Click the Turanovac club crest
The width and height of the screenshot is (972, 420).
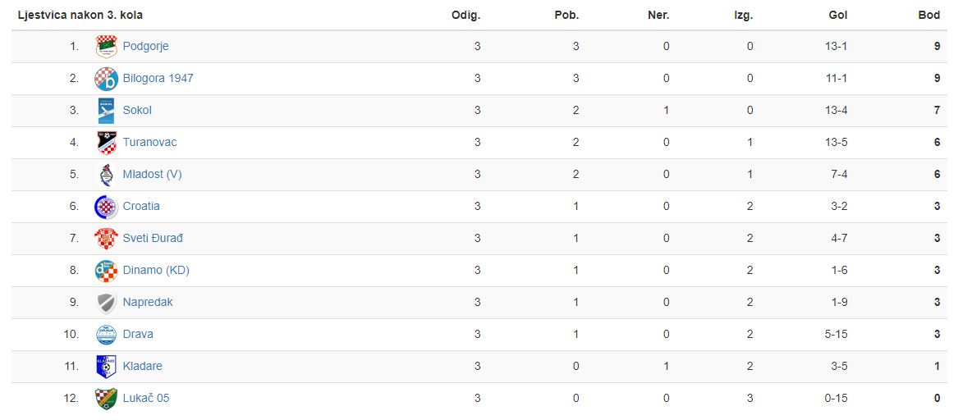[x=106, y=143]
